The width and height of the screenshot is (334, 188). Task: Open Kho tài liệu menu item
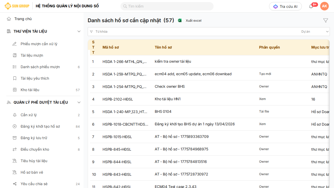pyautogui.click(x=30, y=90)
